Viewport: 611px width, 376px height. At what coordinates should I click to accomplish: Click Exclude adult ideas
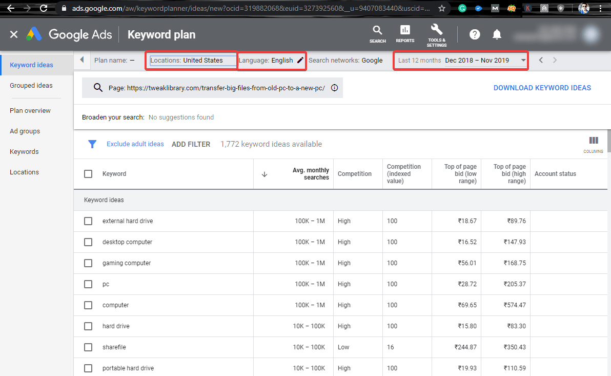[x=135, y=144]
